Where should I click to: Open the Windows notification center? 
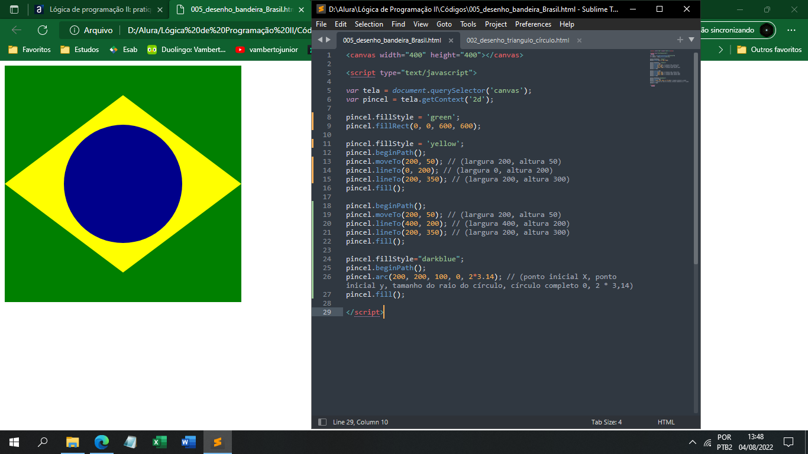click(788, 442)
